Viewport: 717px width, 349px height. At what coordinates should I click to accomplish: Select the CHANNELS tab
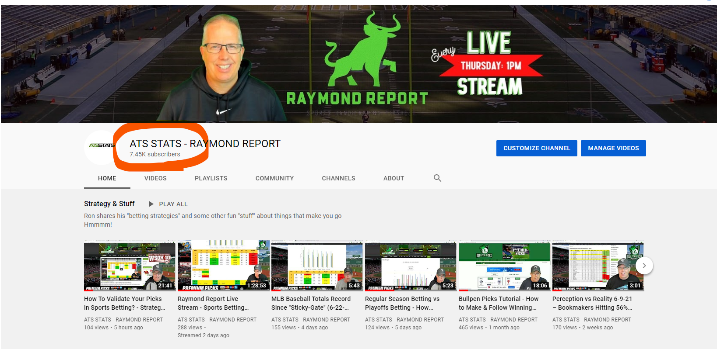coord(338,178)
